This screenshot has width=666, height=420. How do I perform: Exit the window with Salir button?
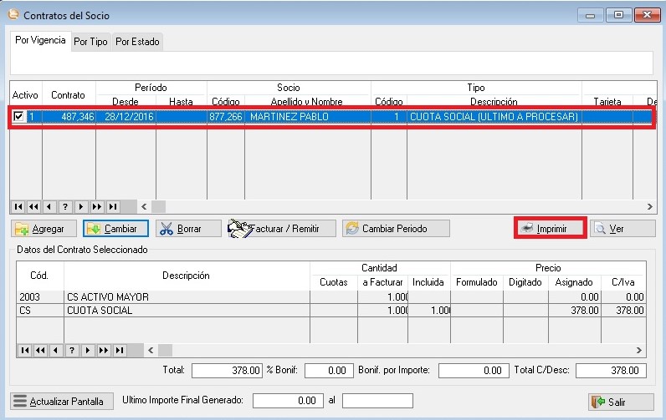click(x=620, y=402)
